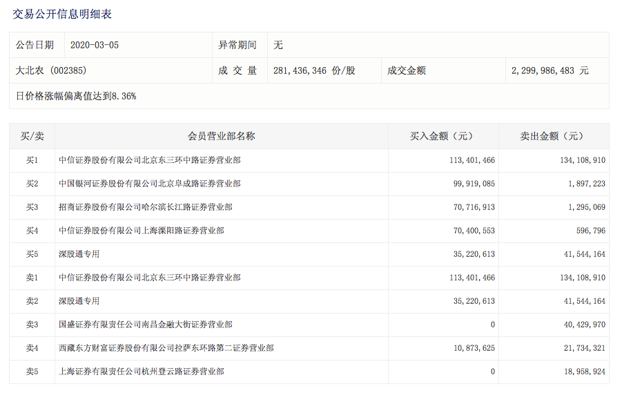
Task: Click 西藏东方财富证券拉萨东环路第二营业部 link
Action: coord(166,348)
